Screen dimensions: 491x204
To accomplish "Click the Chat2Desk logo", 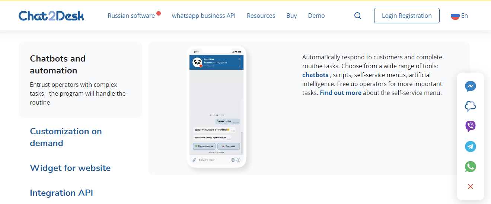I will click(x=51, y=16).
